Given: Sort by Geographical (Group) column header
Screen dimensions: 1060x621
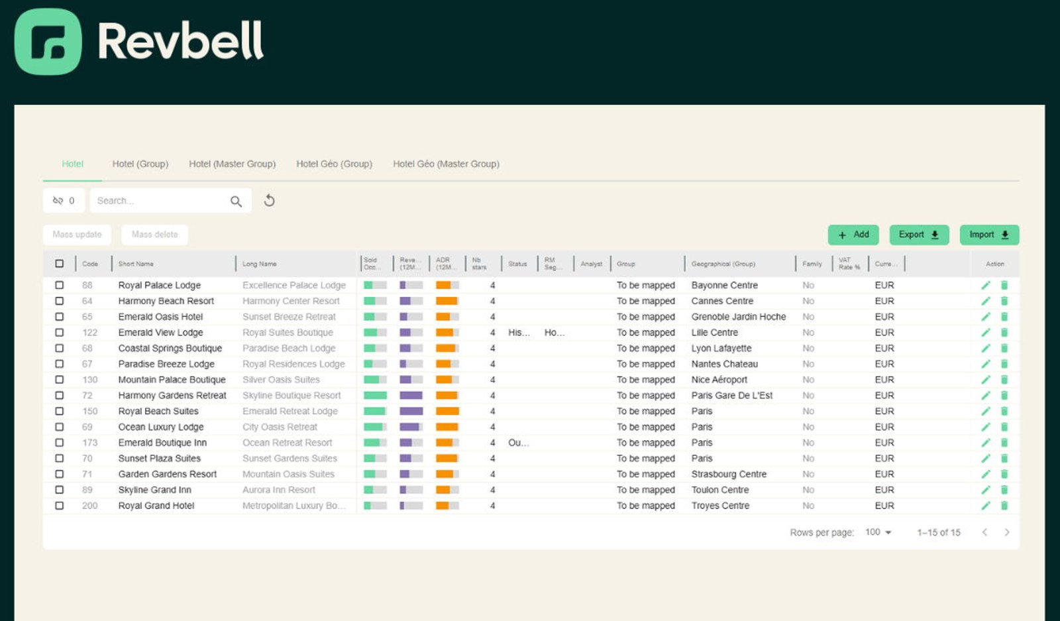Looking at the screenshot, I should click(x=723, y=264).
